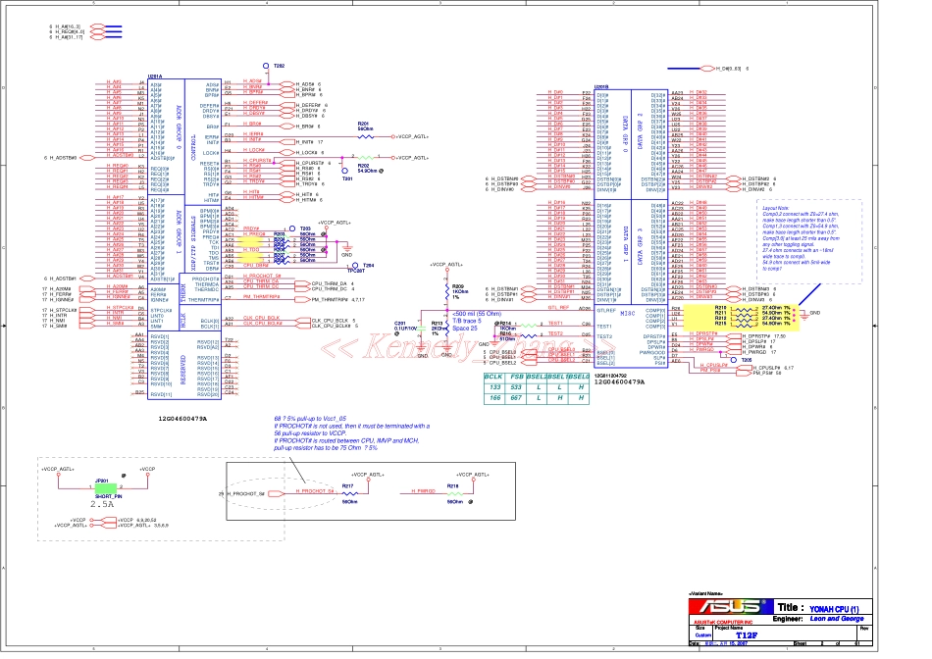Image resolution: width=932 pixels, height=659 pixels.
Task: Click the green R218 56Ohm resistor
Action: pos(454,492)
